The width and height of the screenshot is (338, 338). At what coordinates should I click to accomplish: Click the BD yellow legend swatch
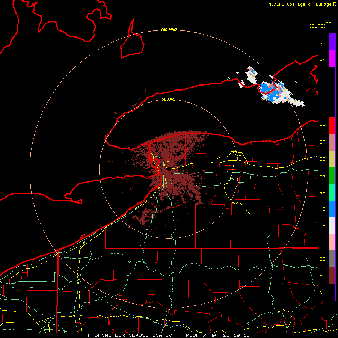tap(332, 159)
